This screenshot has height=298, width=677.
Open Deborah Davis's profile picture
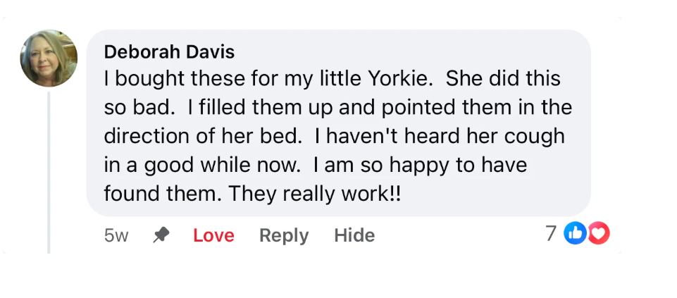(x=49, y=58)
